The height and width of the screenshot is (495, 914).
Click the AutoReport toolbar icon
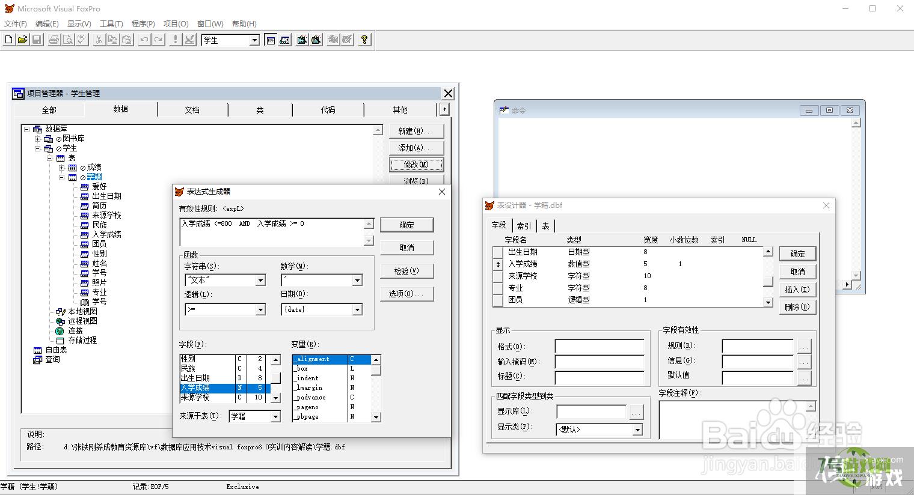coord(347,40)
